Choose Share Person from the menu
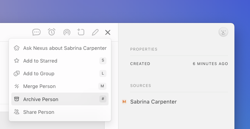The height and width of the screenshot is (129, 250). click(x=60, y=112)
